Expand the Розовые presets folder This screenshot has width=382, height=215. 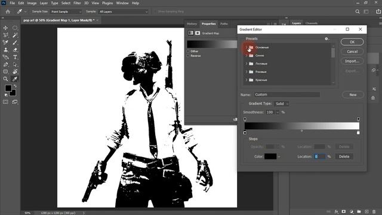tap(247, 72)
